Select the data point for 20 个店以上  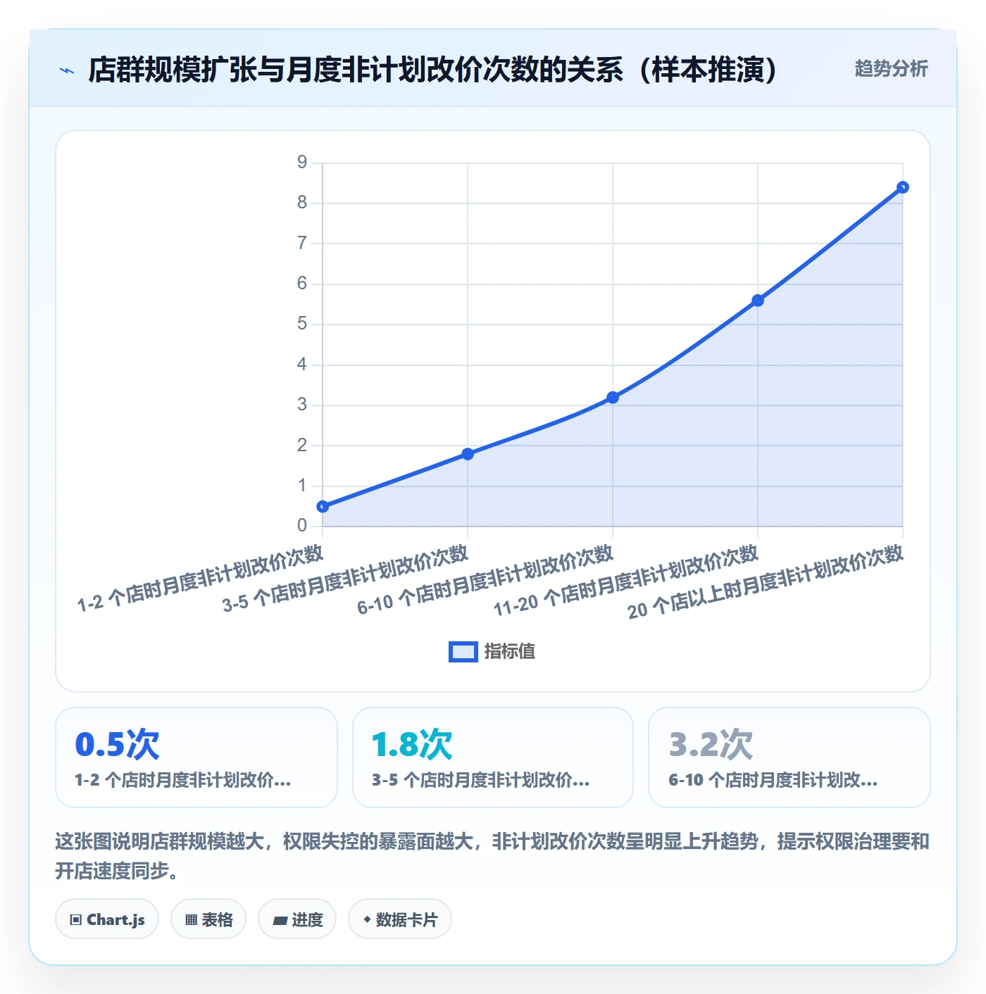pyautogui.click(x=903, y=187)
